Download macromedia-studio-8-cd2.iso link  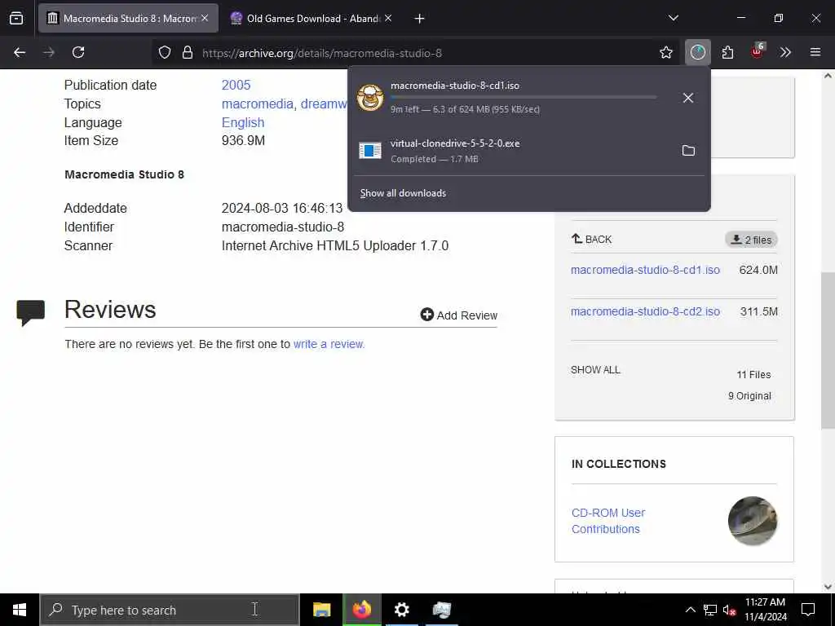(645, 311)
